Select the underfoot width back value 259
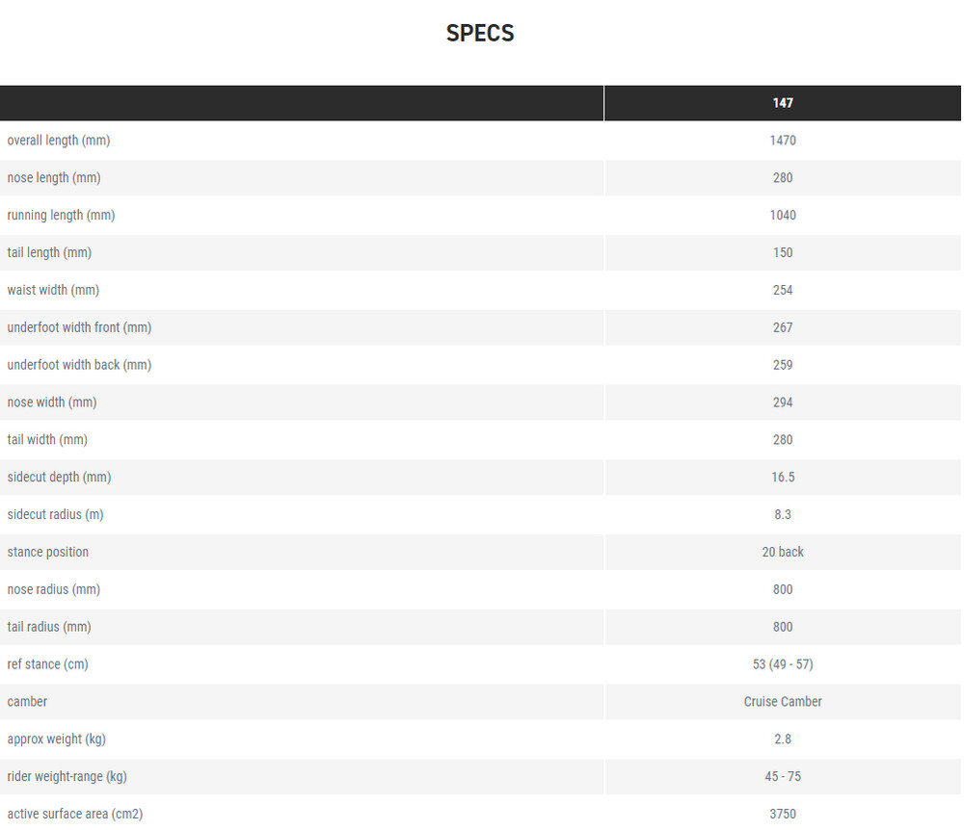 click(783, 366)
